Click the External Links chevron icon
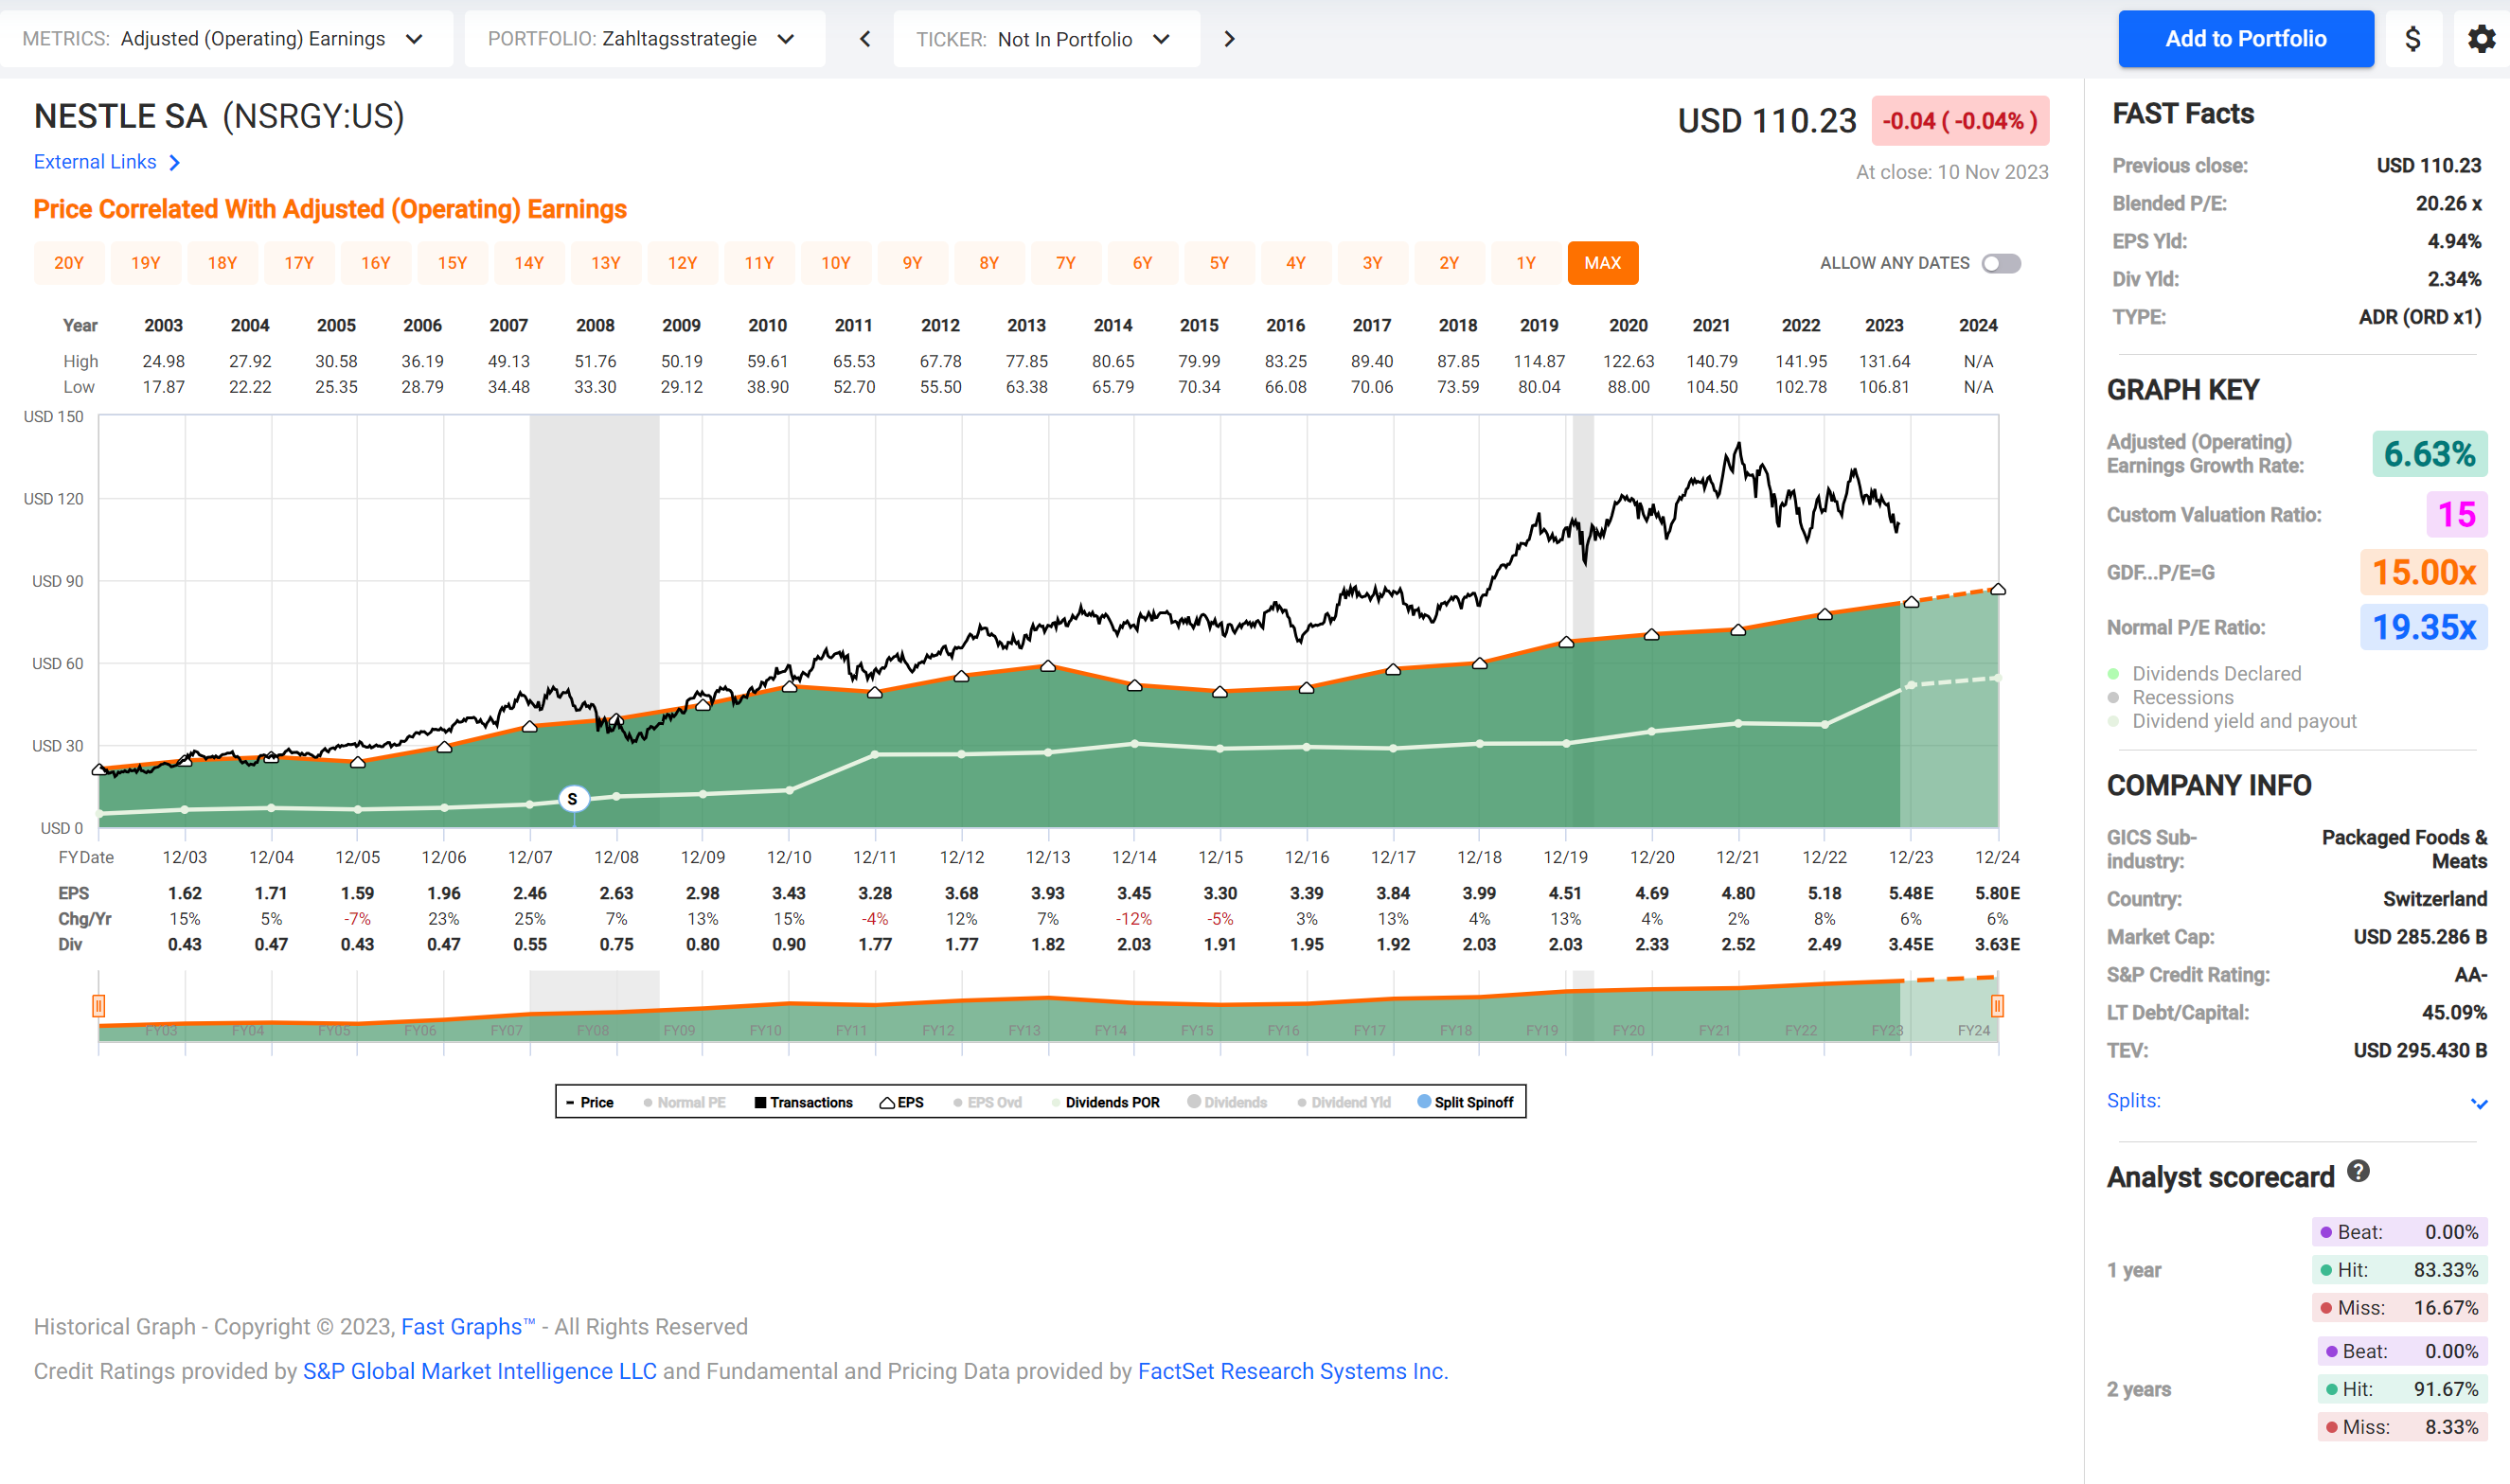The height and width of the screenshot is (1484, 2510). pos(174,162)
